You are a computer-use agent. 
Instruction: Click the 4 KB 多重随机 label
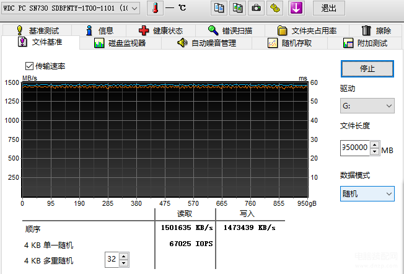[x=49, y=260]
